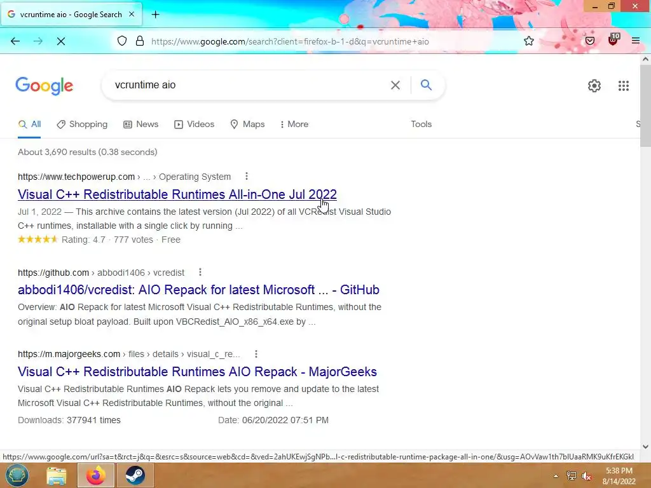Open the uBlock Origin extension icon

[x=613, y=40]
